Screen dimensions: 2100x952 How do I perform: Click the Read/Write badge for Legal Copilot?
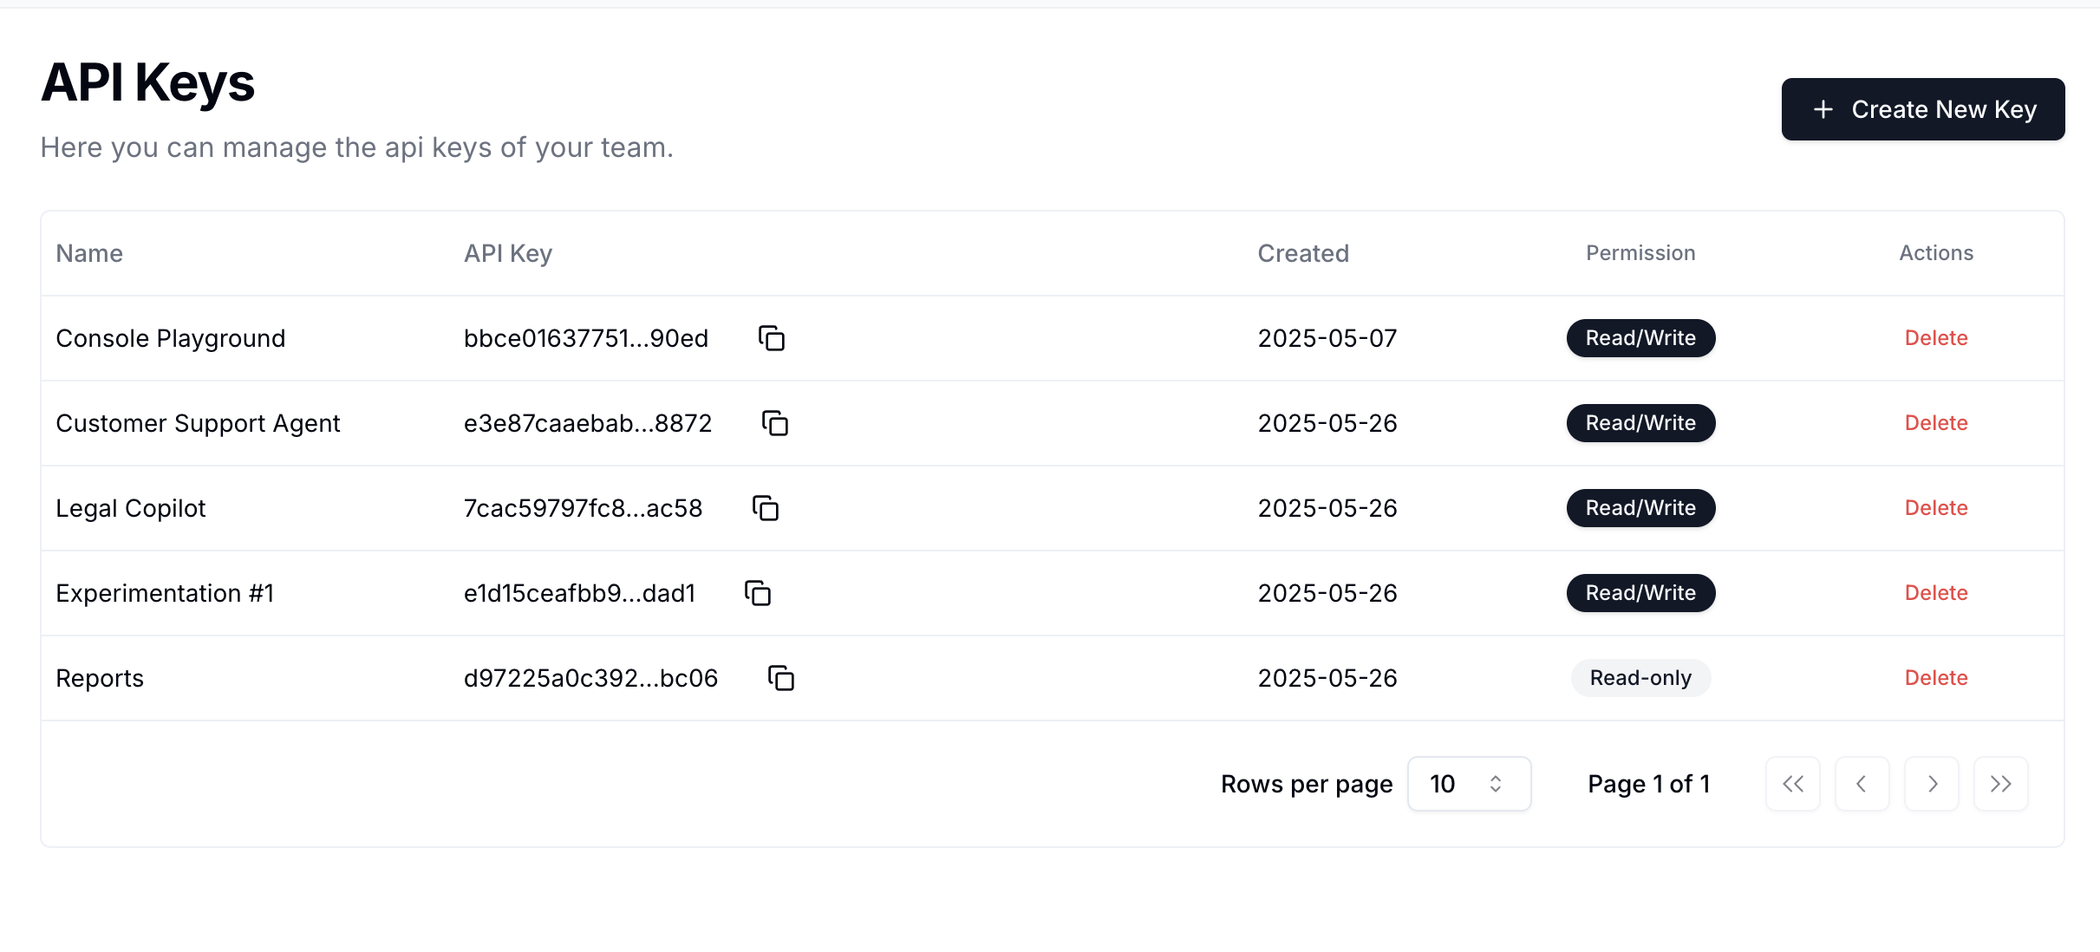(1640, 508)
